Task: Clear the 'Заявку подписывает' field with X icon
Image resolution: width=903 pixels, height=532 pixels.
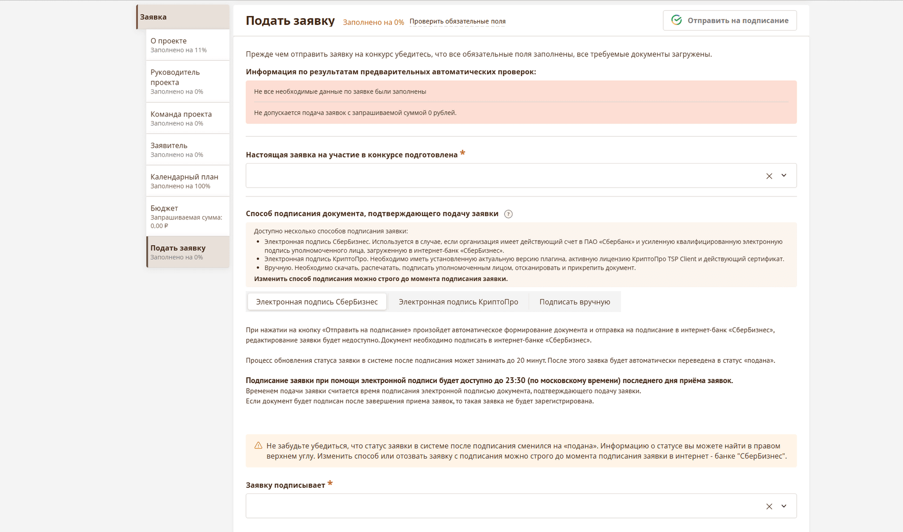Action: coord(769,506)
